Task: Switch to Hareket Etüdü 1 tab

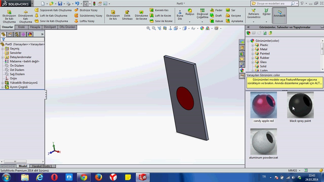Action: pos(42,166)
